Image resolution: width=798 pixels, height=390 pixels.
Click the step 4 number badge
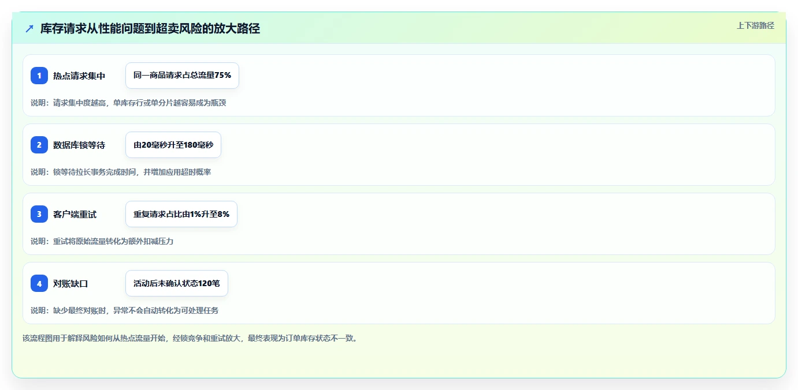39,283
